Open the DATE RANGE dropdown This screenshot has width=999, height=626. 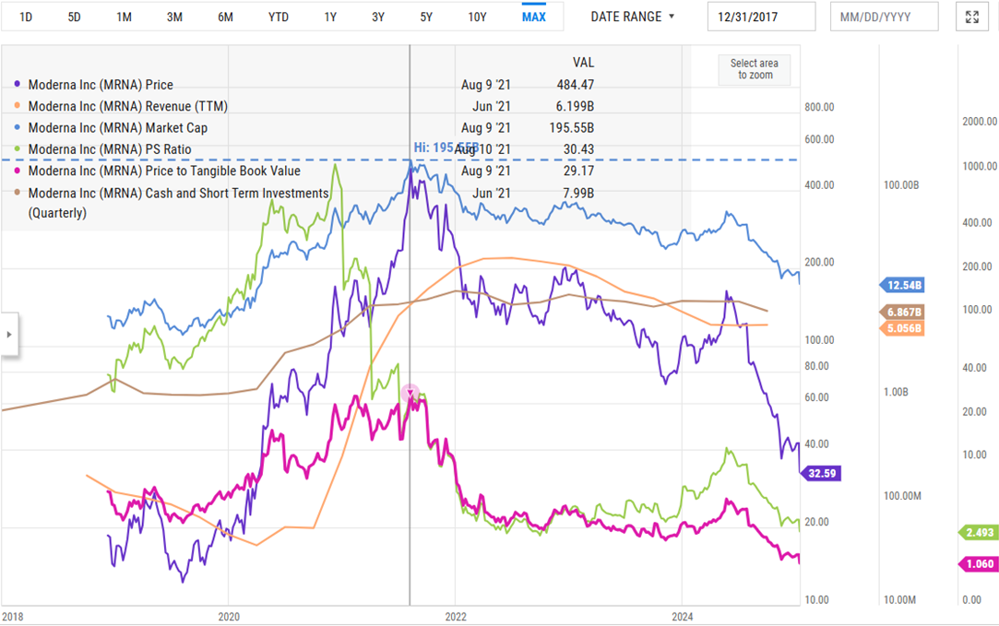tap(633, 17)
